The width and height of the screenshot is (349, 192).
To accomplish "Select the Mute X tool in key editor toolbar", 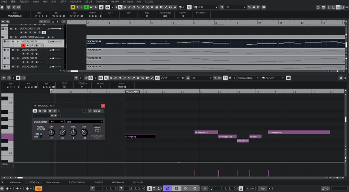I will point(138,78).
